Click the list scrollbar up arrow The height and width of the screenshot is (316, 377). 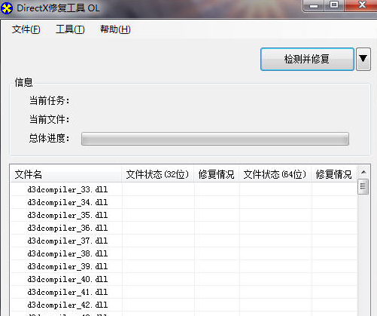(363, 172)
